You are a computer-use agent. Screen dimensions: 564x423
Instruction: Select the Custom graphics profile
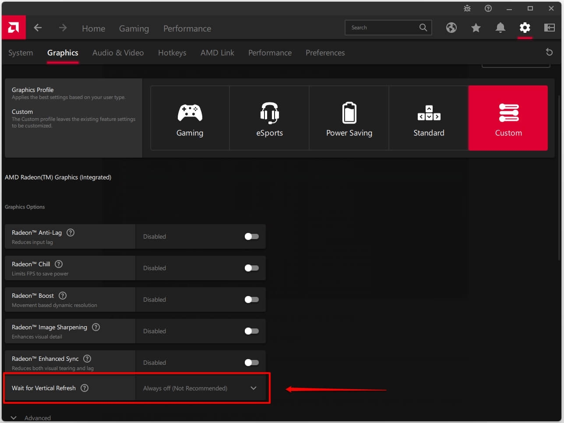(x=508, y=118)
